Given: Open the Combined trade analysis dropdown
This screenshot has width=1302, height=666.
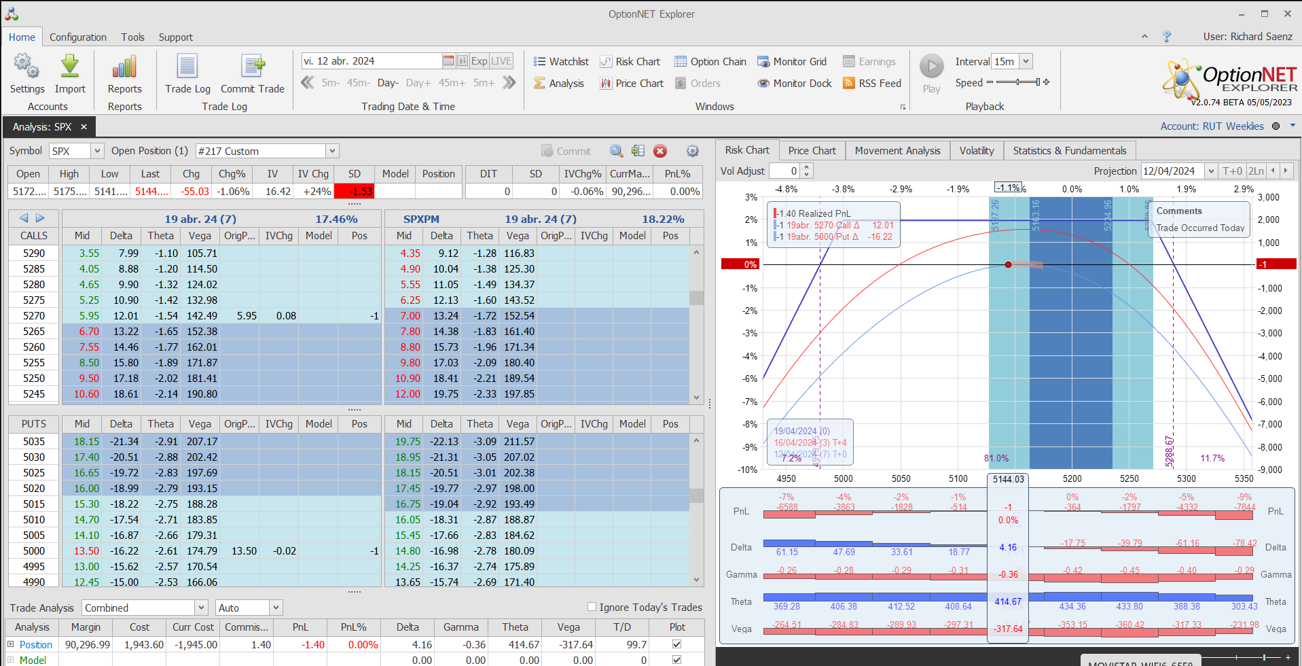Looking at the screenshot, I should [x=201, y=608].
